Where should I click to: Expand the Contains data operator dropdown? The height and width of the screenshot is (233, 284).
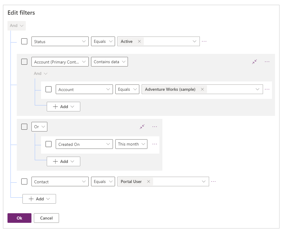click(x=109, y=62)
